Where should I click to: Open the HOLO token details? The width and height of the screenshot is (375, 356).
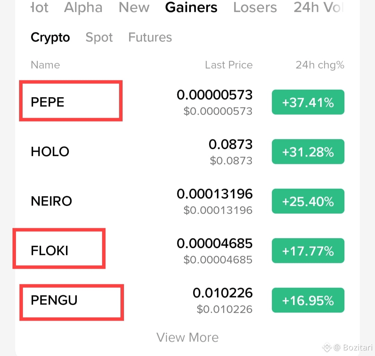point(50,151)
